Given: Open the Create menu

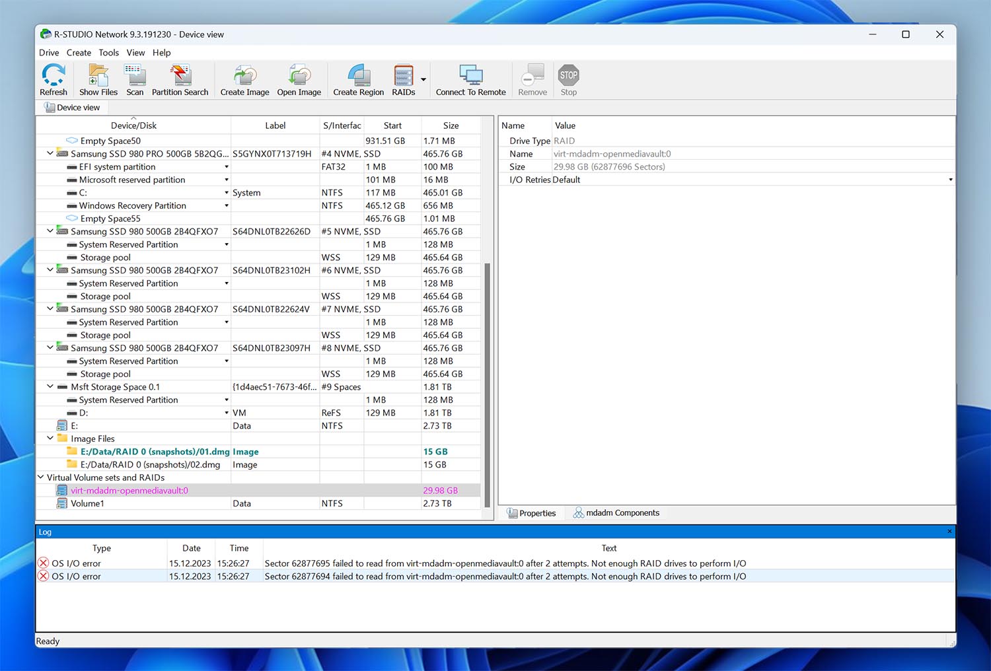Looking at the screenshot, I should 79,53.
